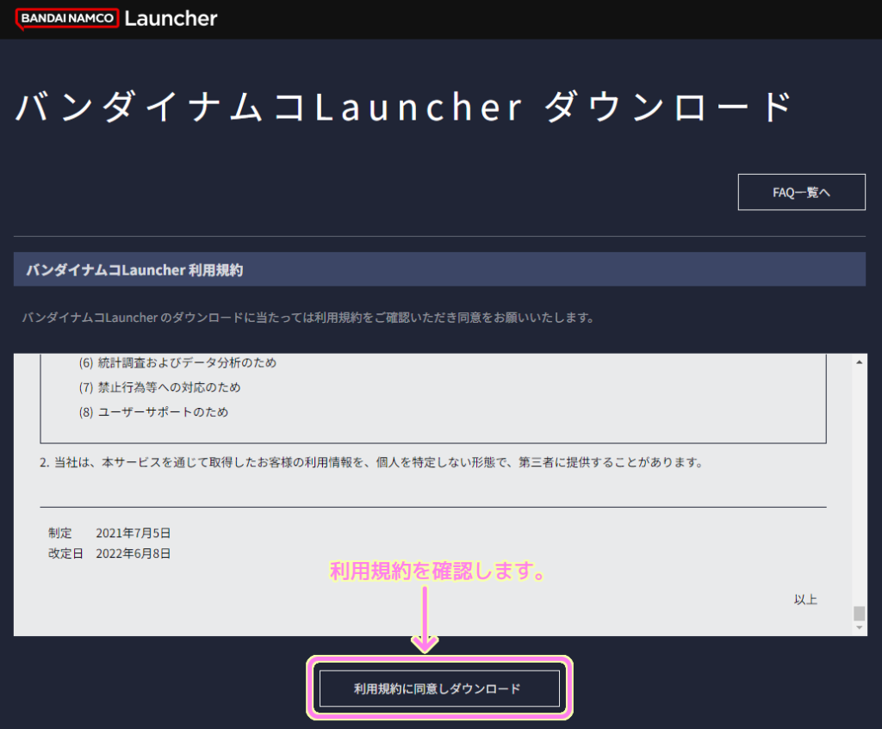This screenshot has height=729, width=882.
Task: Open the FAQ一覧へ button
Action: point(802,192)
